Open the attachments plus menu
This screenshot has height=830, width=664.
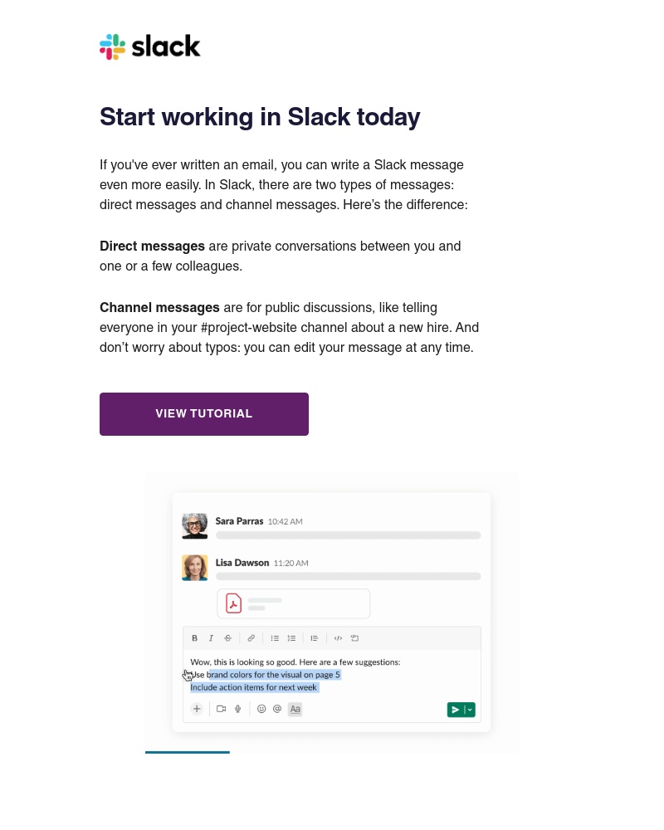tap(197, 709)
